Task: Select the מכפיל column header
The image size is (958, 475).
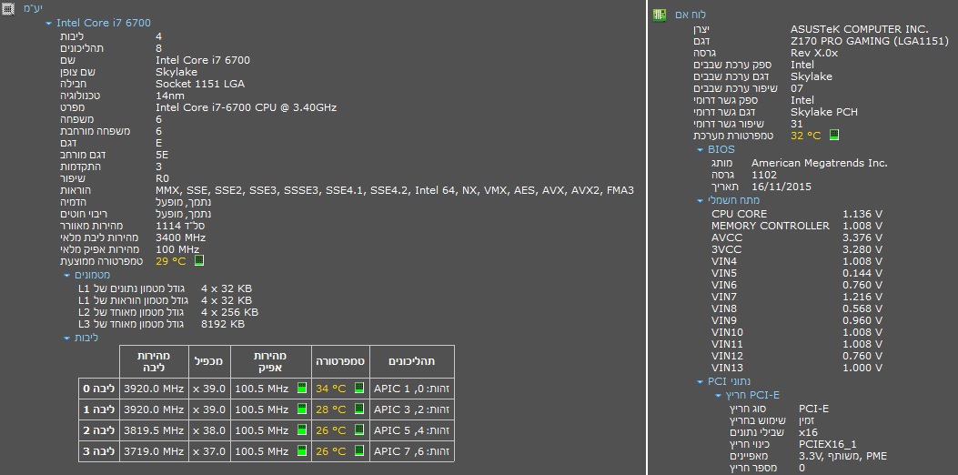Action: (x=209, y=361)
